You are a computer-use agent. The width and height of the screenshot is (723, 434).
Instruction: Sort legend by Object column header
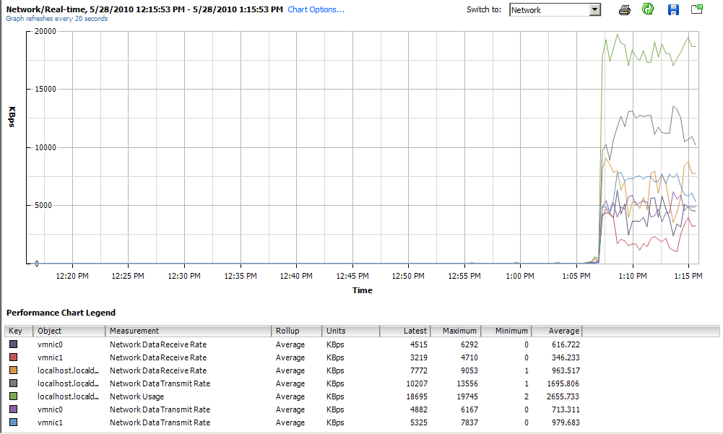69,331
